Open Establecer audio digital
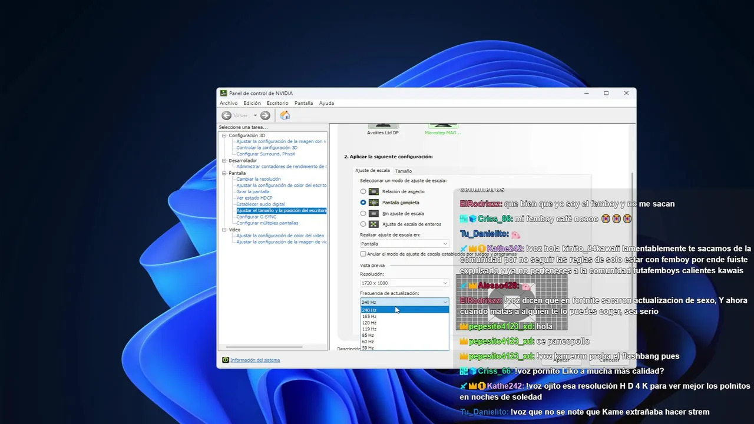Viewport: 754px width, 424px height. [260, 204]
